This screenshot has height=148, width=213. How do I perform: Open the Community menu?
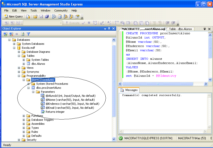pyautogui.click(x=61, y=10)
